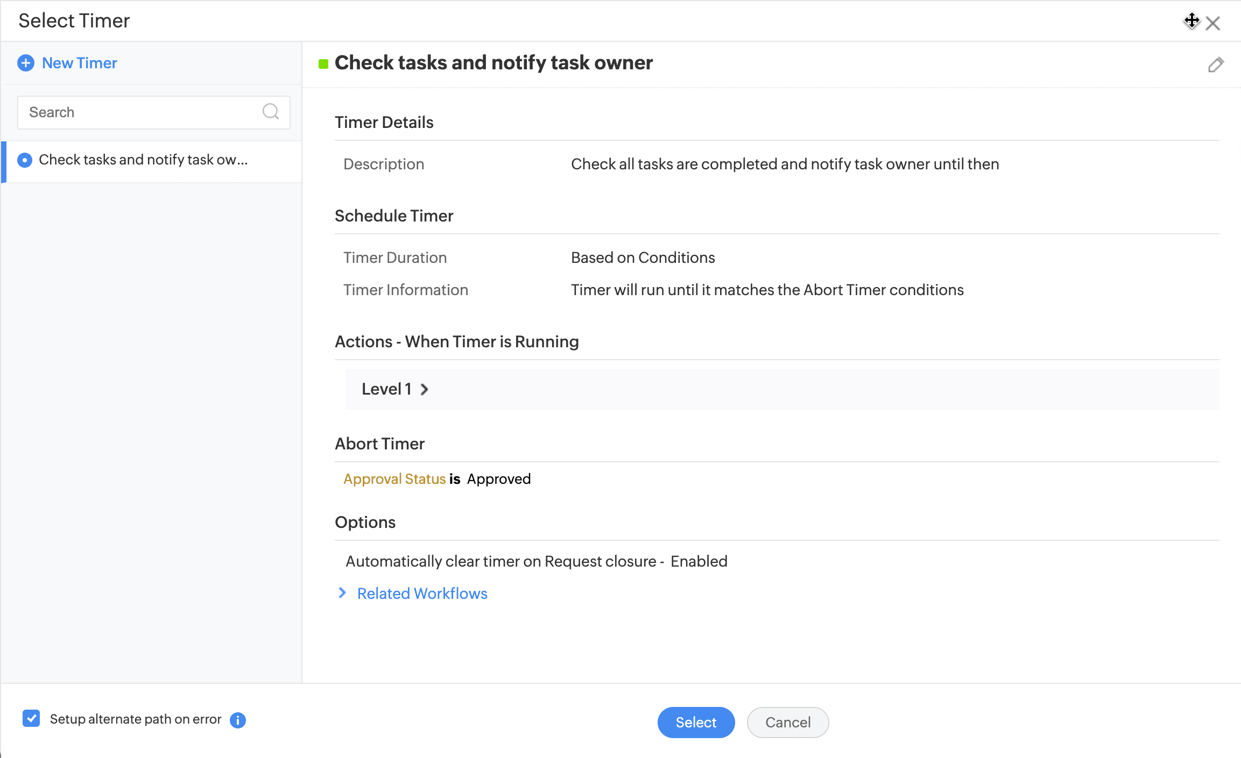This screenshot has height=758, width=1241.
Task: Click the search magnifier icon
Action: (x=270, y=112)
